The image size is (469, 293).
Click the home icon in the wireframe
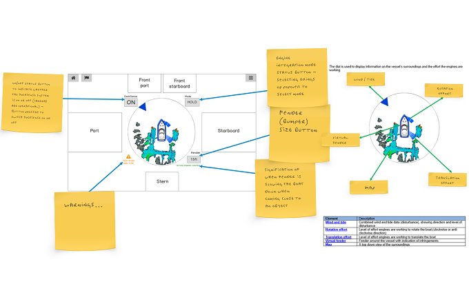coord(73,78)
